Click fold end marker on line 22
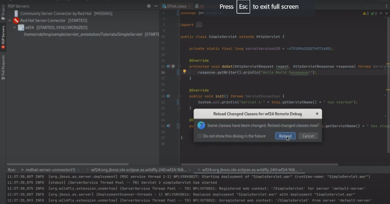Viewport: 390px width, 204px height. click(179, 108)
